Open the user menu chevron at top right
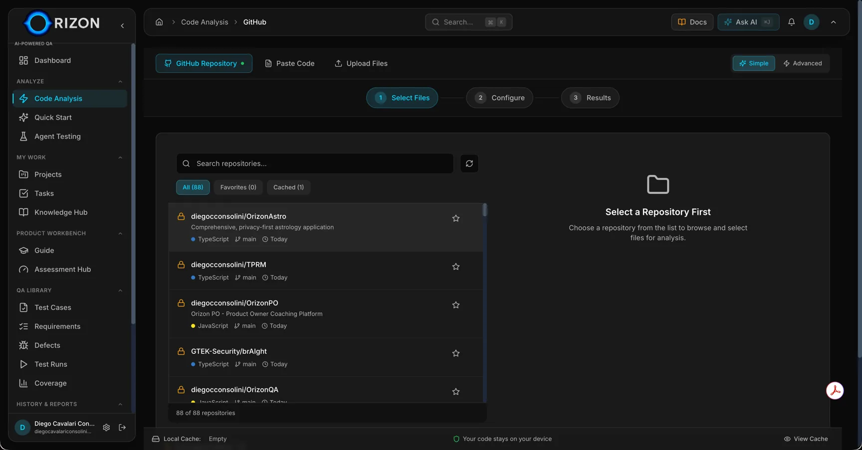The width and height of the screenshot is (862, 450). coord(834,22)
